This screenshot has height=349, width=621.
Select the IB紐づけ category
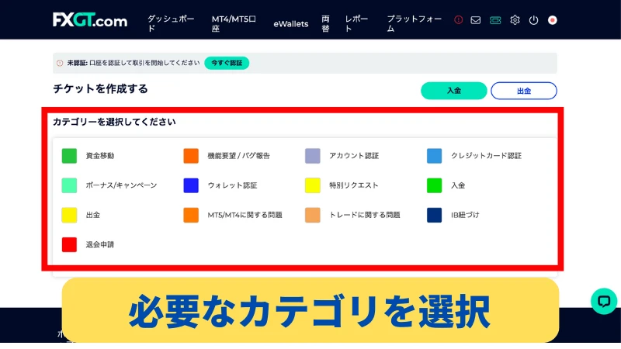pos(464,215)
